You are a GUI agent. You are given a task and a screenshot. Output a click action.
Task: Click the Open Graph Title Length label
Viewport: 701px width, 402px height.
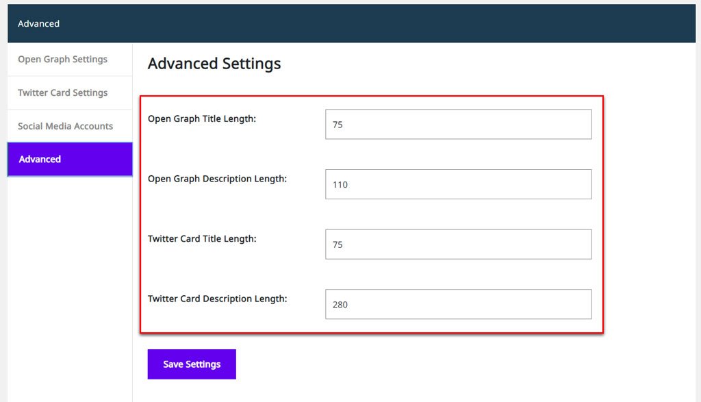pos(202,119)
